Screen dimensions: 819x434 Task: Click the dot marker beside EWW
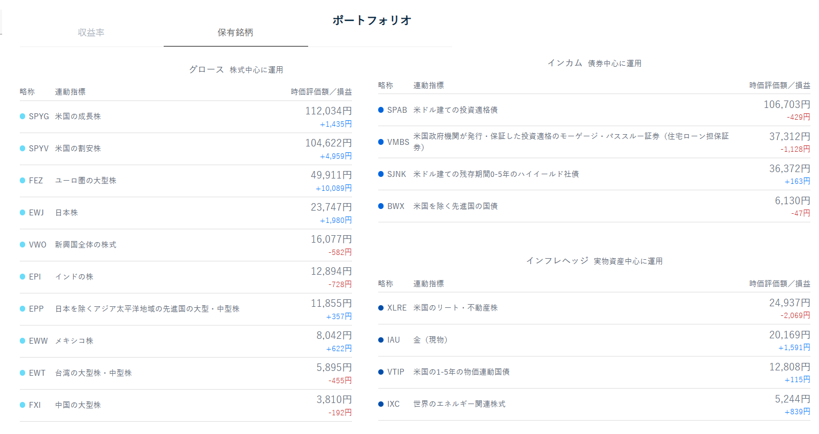pyautogui.click(x=22, y=340)
